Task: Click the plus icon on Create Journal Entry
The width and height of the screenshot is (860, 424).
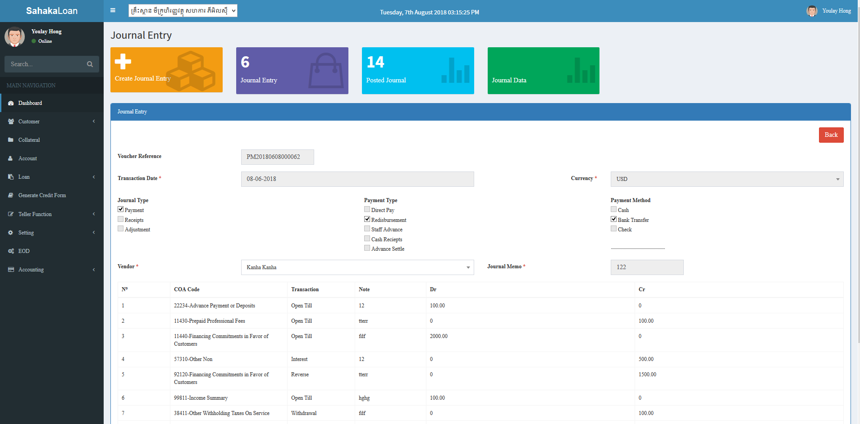Action: (123, 62)
